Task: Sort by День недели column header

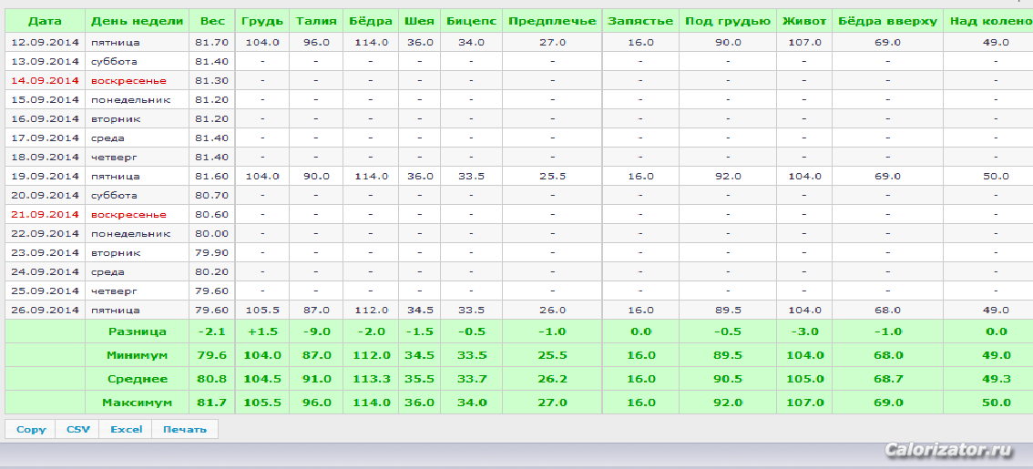Action: [137, 21]
